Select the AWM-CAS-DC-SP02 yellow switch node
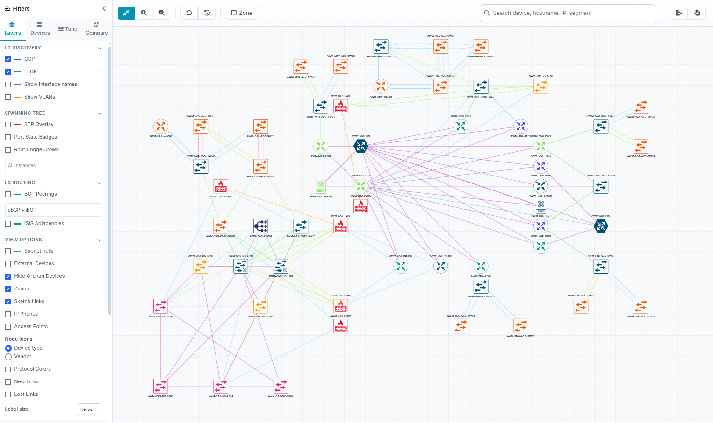The width and height of the screenshot is (713, 423). (x=261, y=306)
